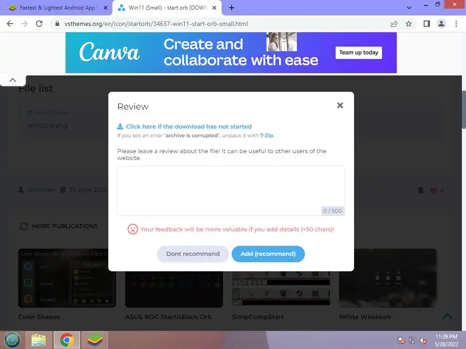Image resolution: width=466 pixels, height=349 pixels.
Task: Click the page vertical scrollbar thumb
Action: tap(464, 109)
